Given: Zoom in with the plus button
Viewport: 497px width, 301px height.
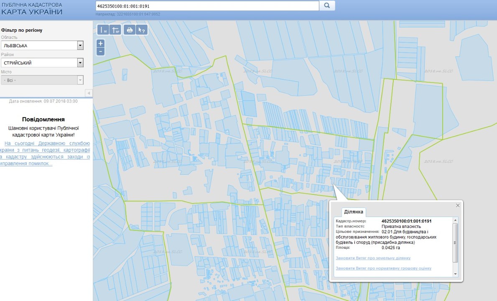Looking at the screenshot, I should click(100, 43).
